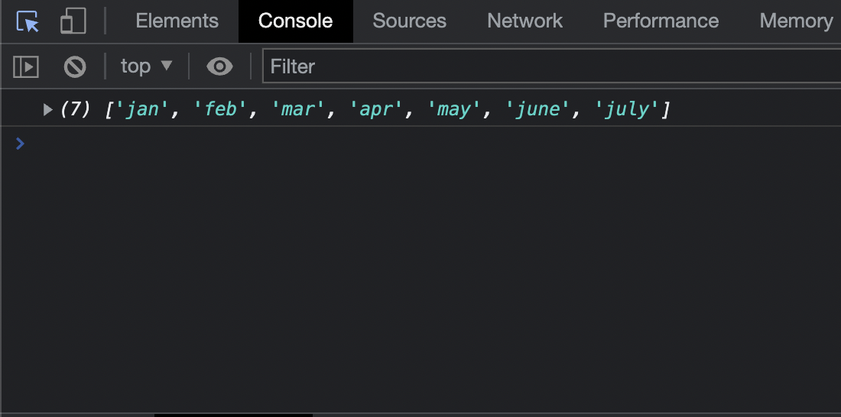841x417 pixels.
Task: Click the (7) array length label
Action: point(75,109)
